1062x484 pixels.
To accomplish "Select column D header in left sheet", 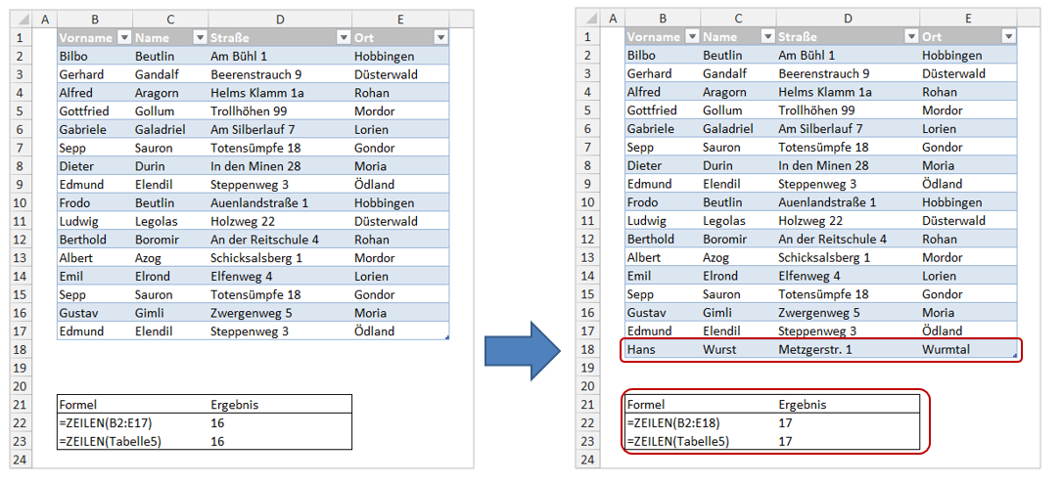I will coord(279,19).
